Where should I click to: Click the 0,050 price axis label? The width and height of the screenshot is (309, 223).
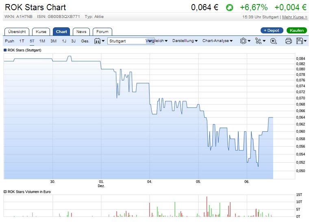tap(300, 171)
